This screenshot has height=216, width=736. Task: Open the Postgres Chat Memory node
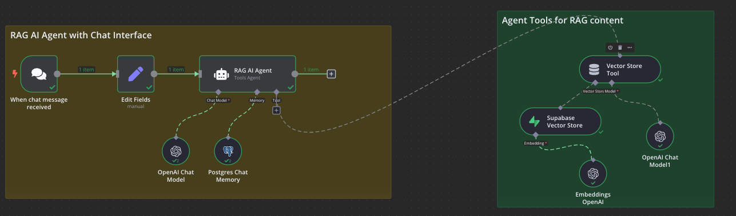click(228, 151)
